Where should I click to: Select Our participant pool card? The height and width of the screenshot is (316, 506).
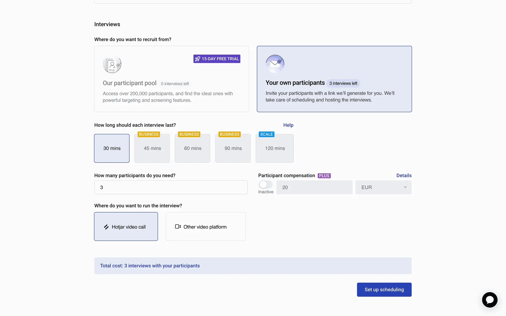[x=171, y=79]
